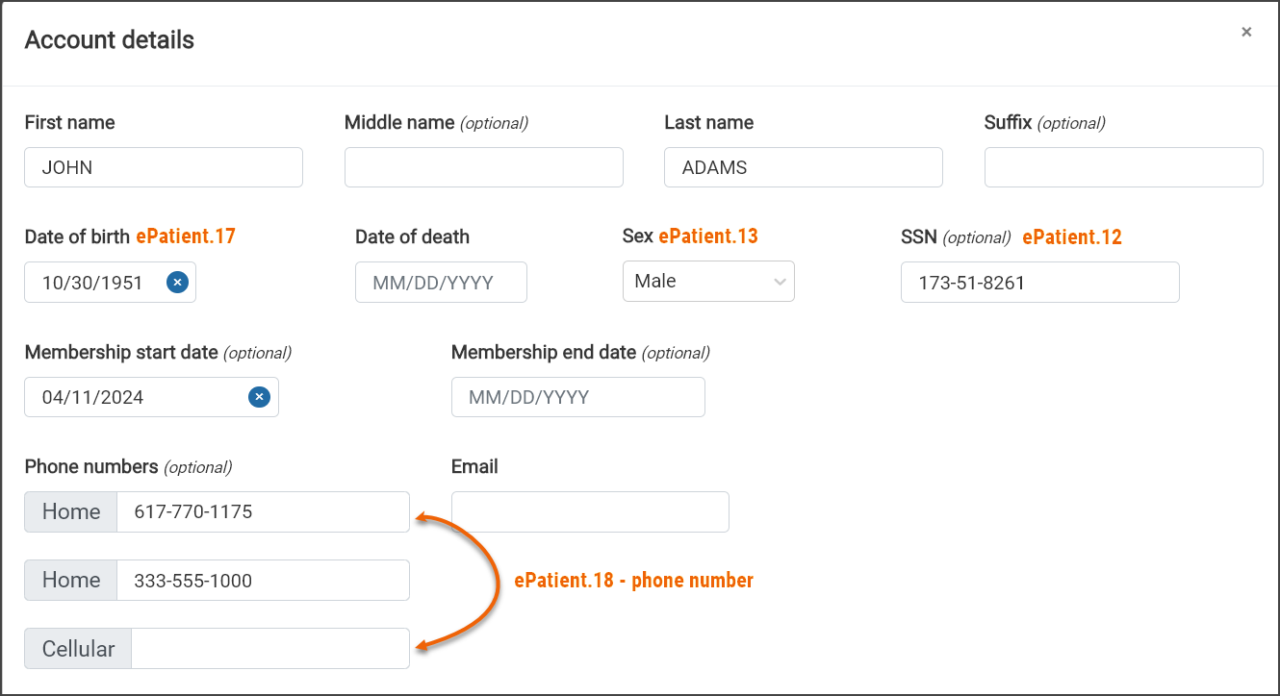Viewport: 1280px width, 696px height.
Task: Close the Account details dialog
Action: (x=1246, y=33)
